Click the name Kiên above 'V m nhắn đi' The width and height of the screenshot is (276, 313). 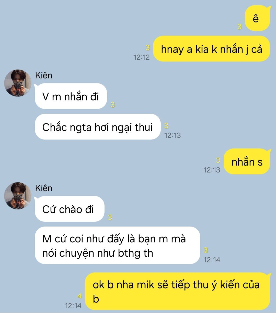click(44, 76)
